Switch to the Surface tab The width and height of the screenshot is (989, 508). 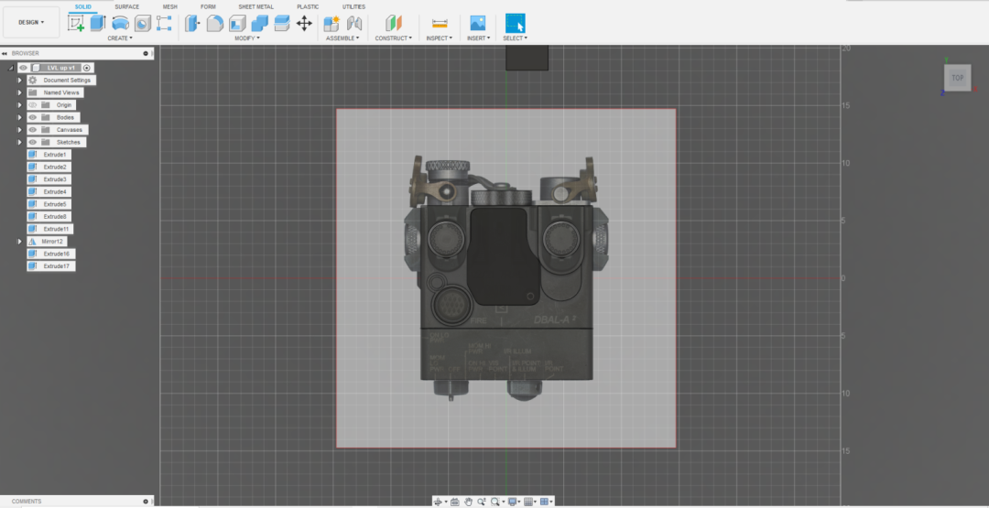tap(126, 6)
